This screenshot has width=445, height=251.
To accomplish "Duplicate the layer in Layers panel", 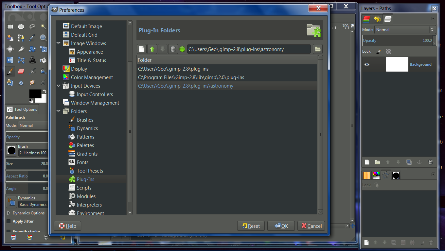I will pos(409,162).
